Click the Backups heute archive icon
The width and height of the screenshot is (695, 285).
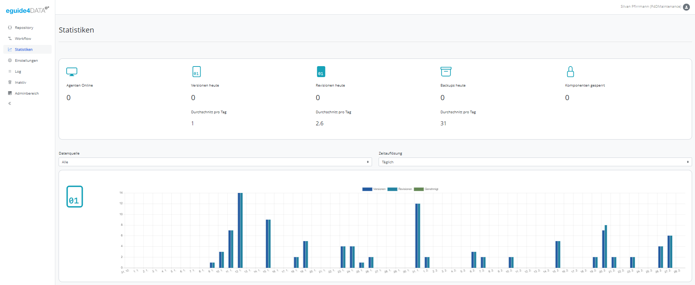446,72
